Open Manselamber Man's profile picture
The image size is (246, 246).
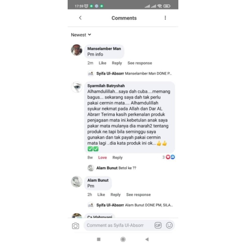pos(77,50)
